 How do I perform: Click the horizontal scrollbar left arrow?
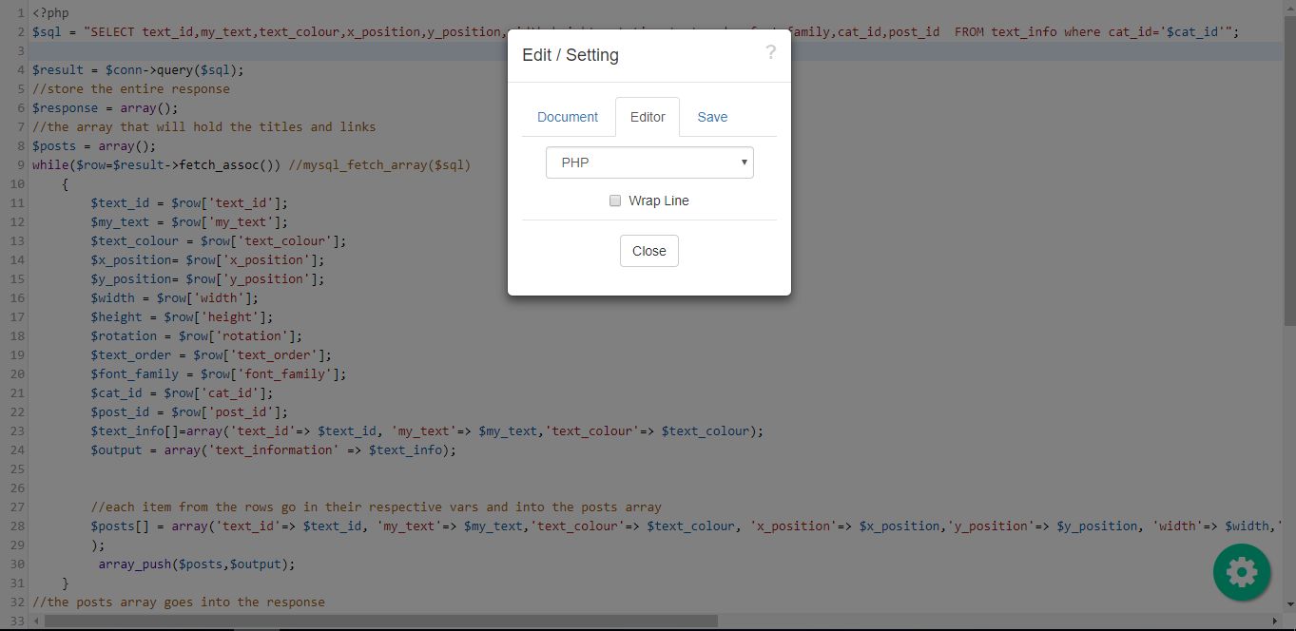(34, 621)
